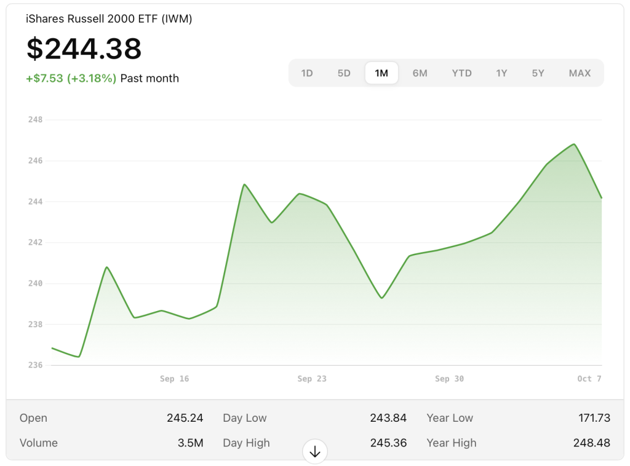Expand details with the down arrow button
Viewport: 630px width, 466px height.
coord(315,452)
